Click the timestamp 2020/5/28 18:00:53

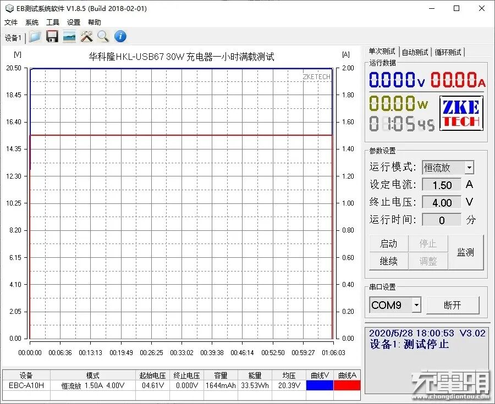(x=411, y=333)
